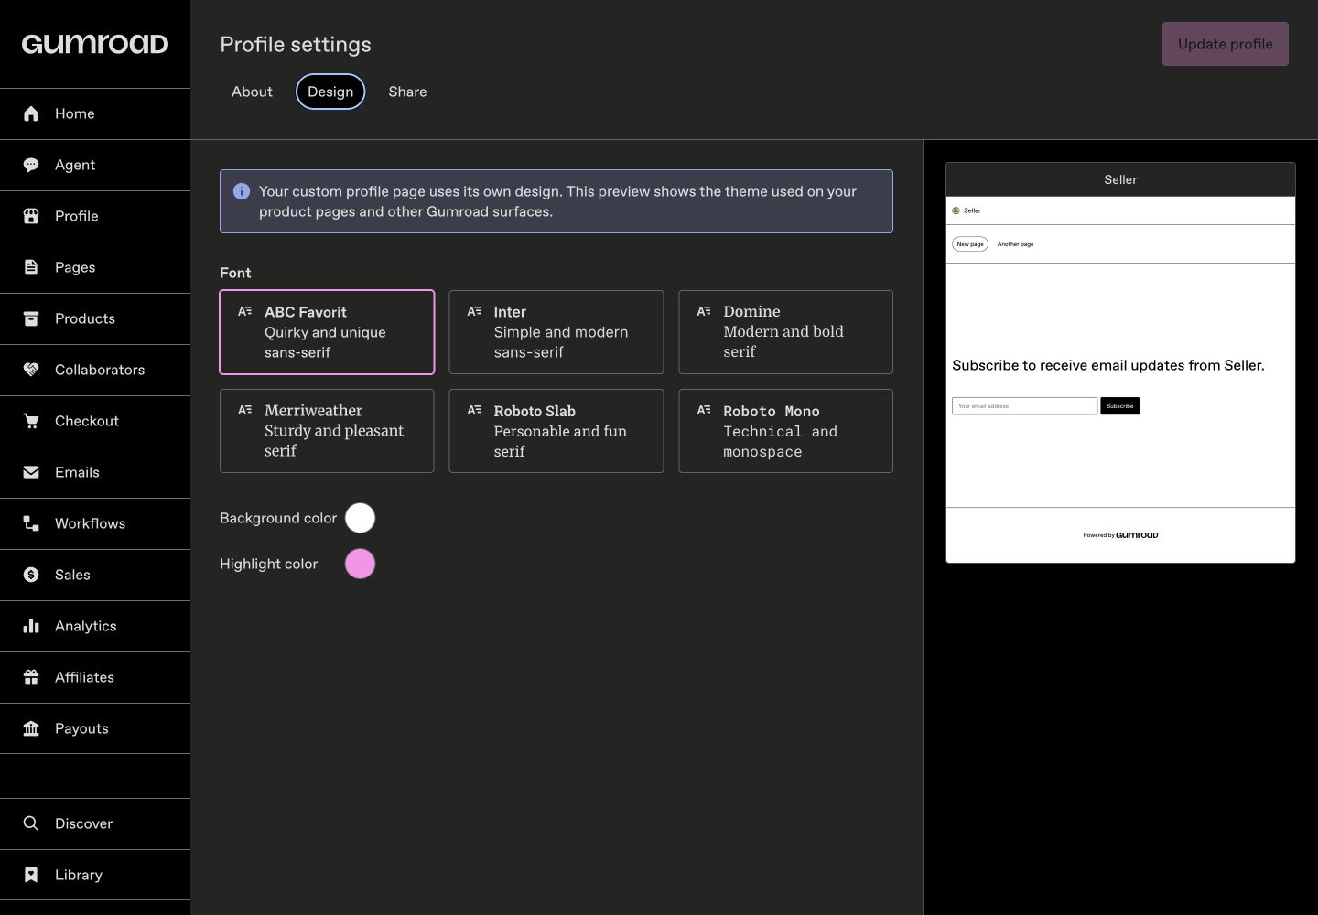Click the Update profile button
1318x915 pixels.
(x=1226, y=44)
